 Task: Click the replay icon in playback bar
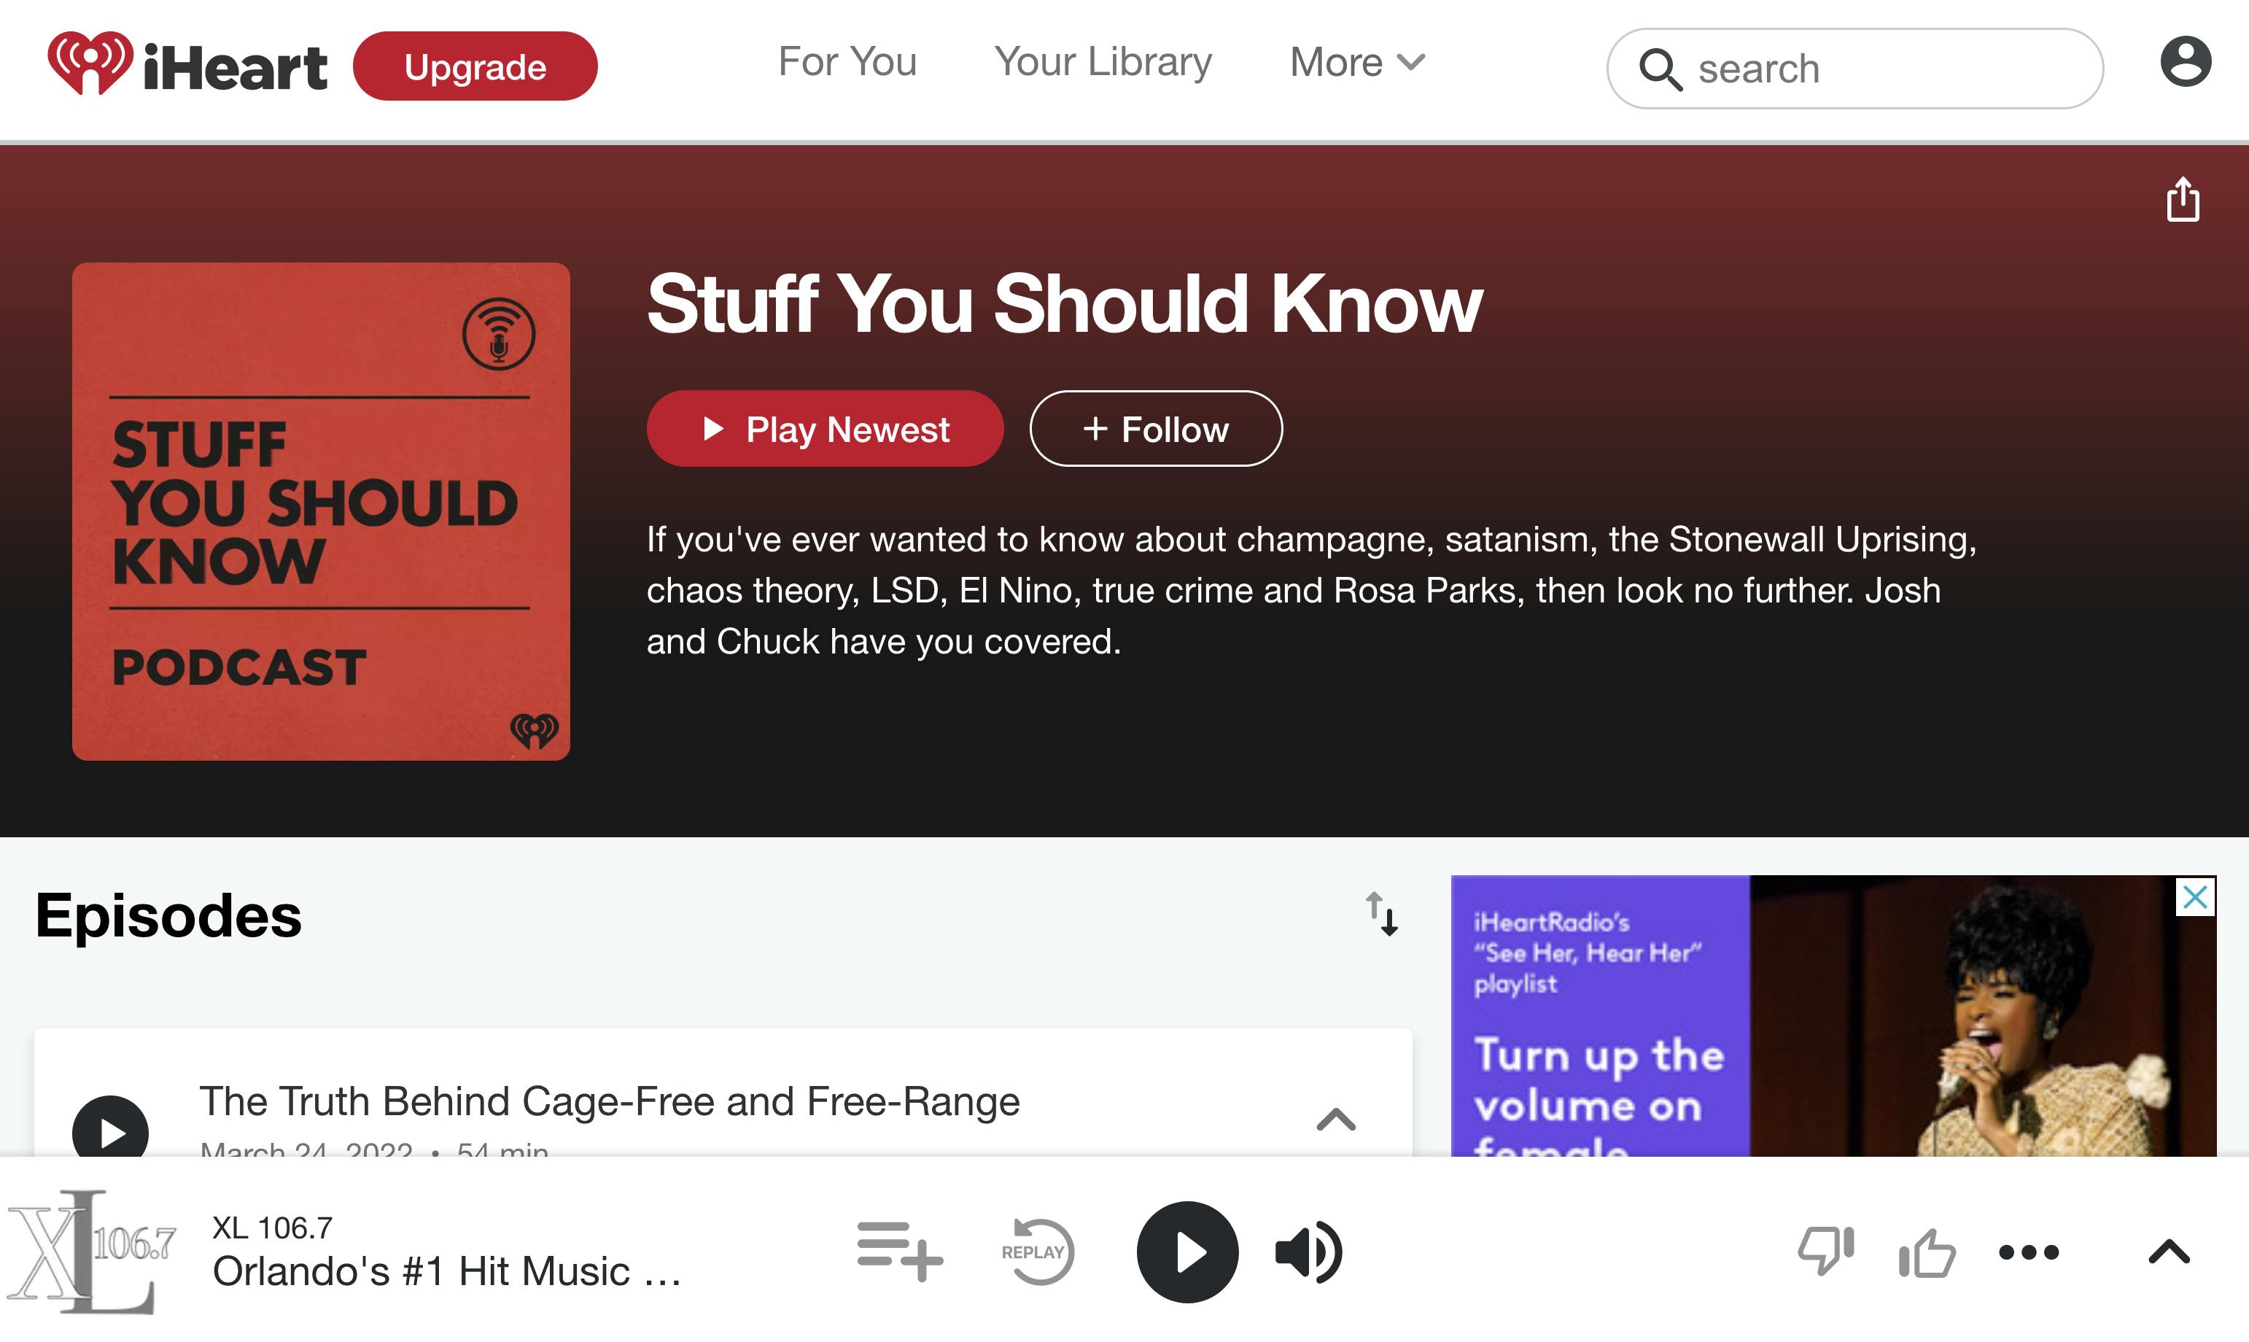point(1035,1251)
